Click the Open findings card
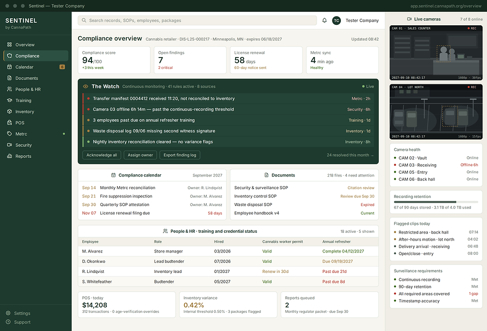 [190, 60]
